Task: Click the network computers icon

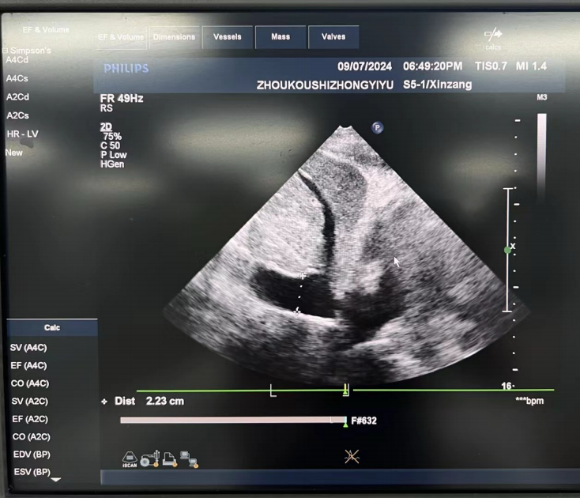Action: coord(188,458)
